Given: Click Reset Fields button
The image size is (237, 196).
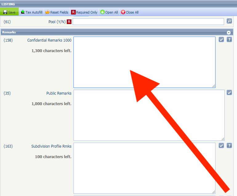Looking at the screenshot, I should click(x=57, y=12).
